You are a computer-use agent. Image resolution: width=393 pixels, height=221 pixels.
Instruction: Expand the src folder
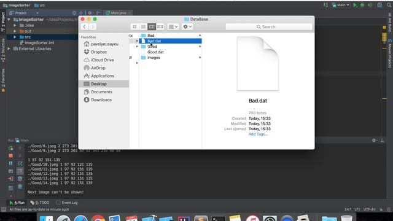15,37
